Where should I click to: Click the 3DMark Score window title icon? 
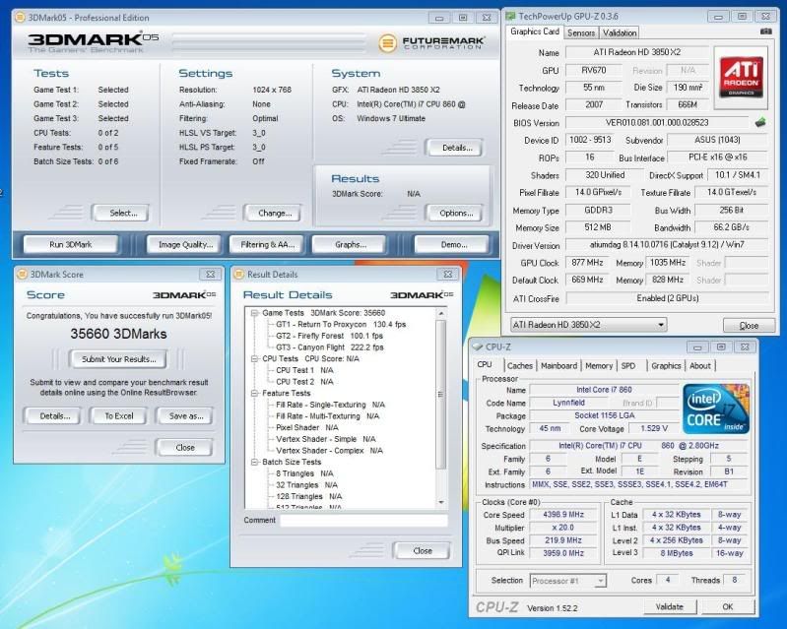(x=22, y=275)
